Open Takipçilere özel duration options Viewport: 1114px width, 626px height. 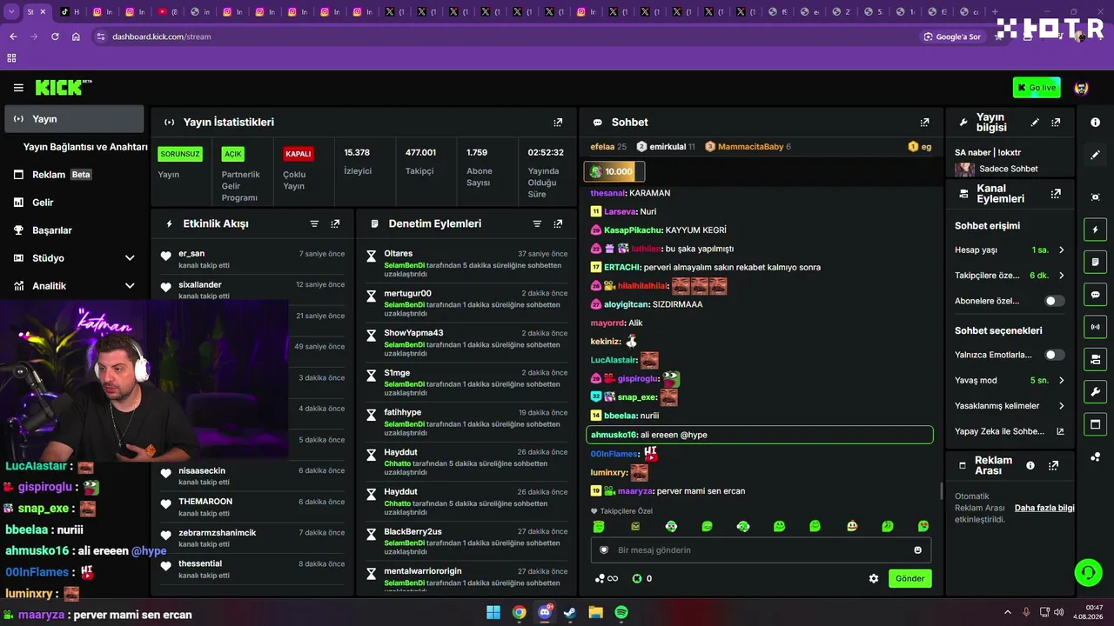click(1010, 276)
